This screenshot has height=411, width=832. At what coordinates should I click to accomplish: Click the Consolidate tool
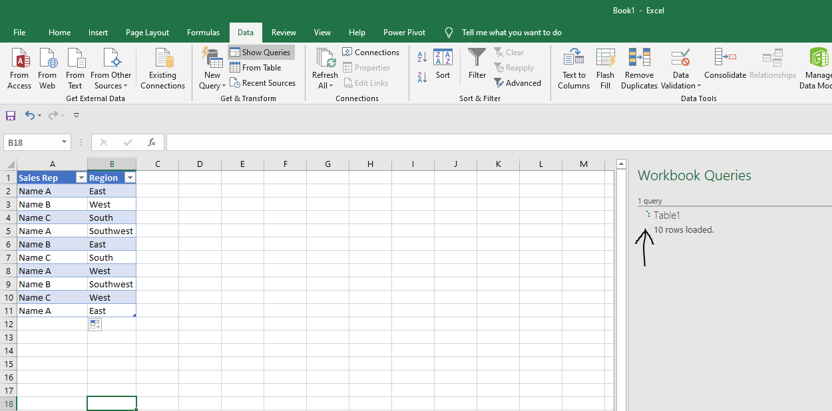coord(725,65)
